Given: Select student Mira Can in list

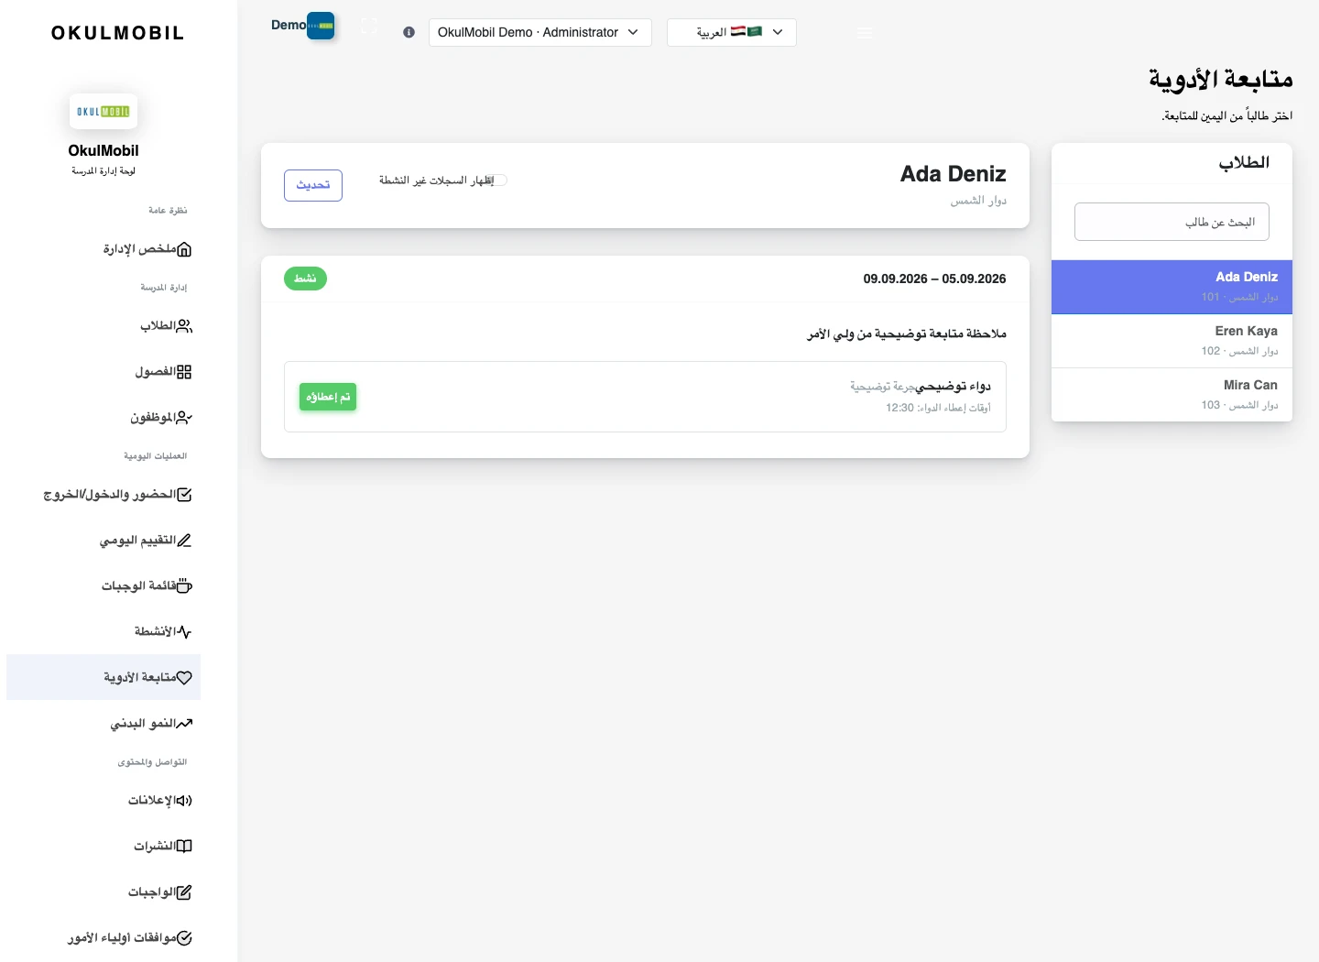Looking at the screenshot, I should [1172, 395].
